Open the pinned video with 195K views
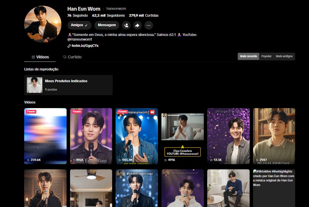The image size is (309, 207). [91, 136]
